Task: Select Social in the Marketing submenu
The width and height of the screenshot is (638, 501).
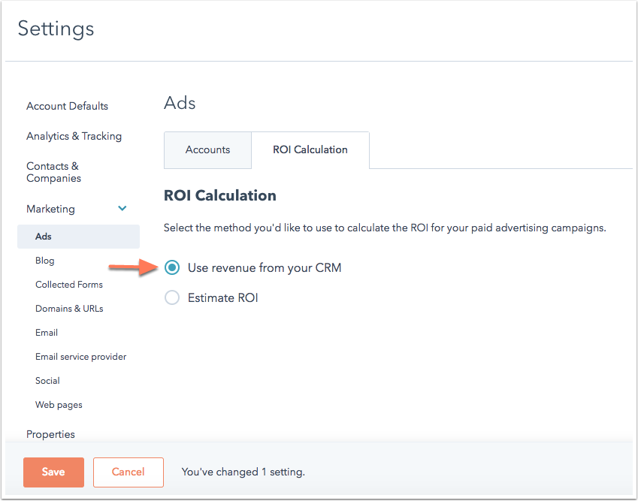Action: (47, 381)
